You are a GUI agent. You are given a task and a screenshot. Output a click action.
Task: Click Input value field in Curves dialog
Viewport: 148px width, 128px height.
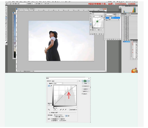pyautogui.click(x=55, y=110)
